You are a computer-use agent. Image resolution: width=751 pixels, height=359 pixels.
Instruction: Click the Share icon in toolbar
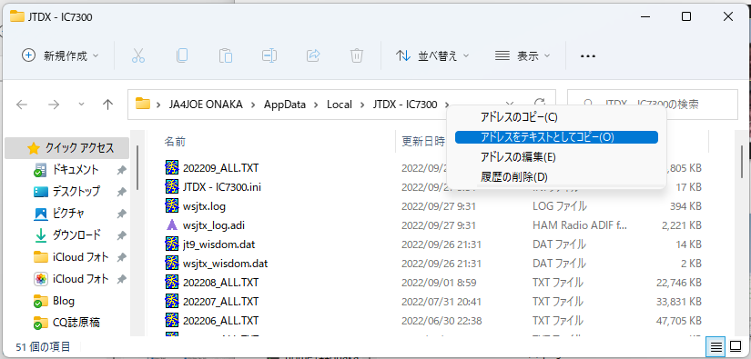click(x=313, y=56)
